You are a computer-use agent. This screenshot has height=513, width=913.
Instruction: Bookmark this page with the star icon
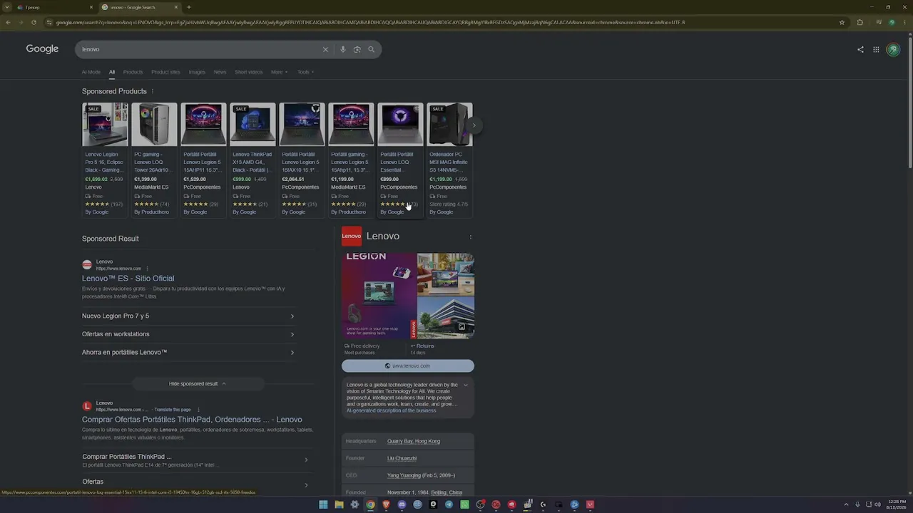[x=842, y=22]
